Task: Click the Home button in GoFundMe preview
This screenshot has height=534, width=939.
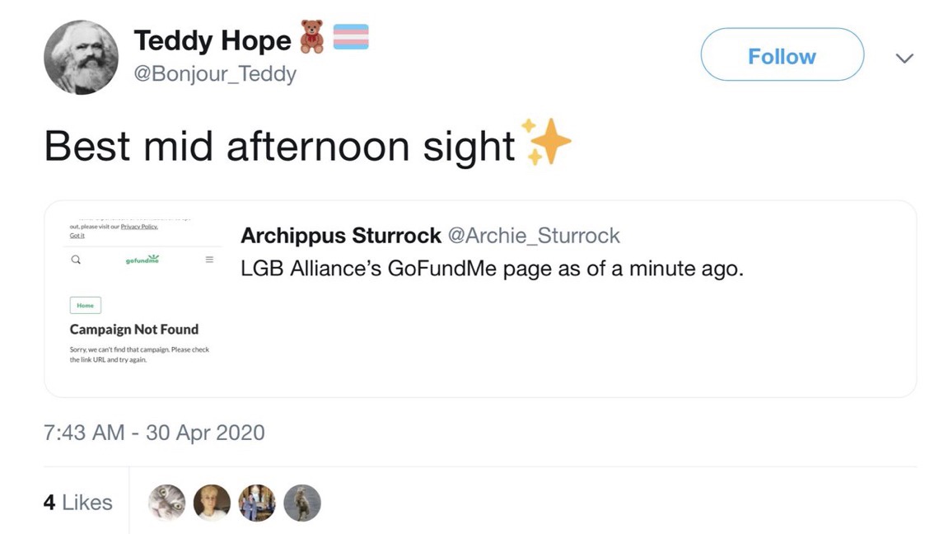Action: tap(85, 306)
